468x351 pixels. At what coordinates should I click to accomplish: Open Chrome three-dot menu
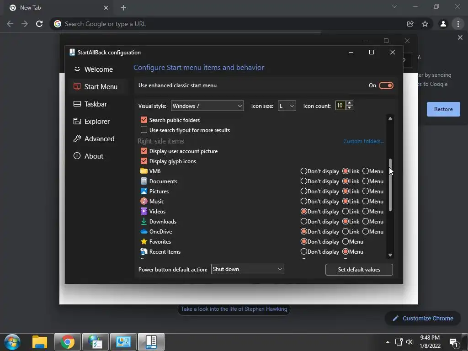coord(458,24)
